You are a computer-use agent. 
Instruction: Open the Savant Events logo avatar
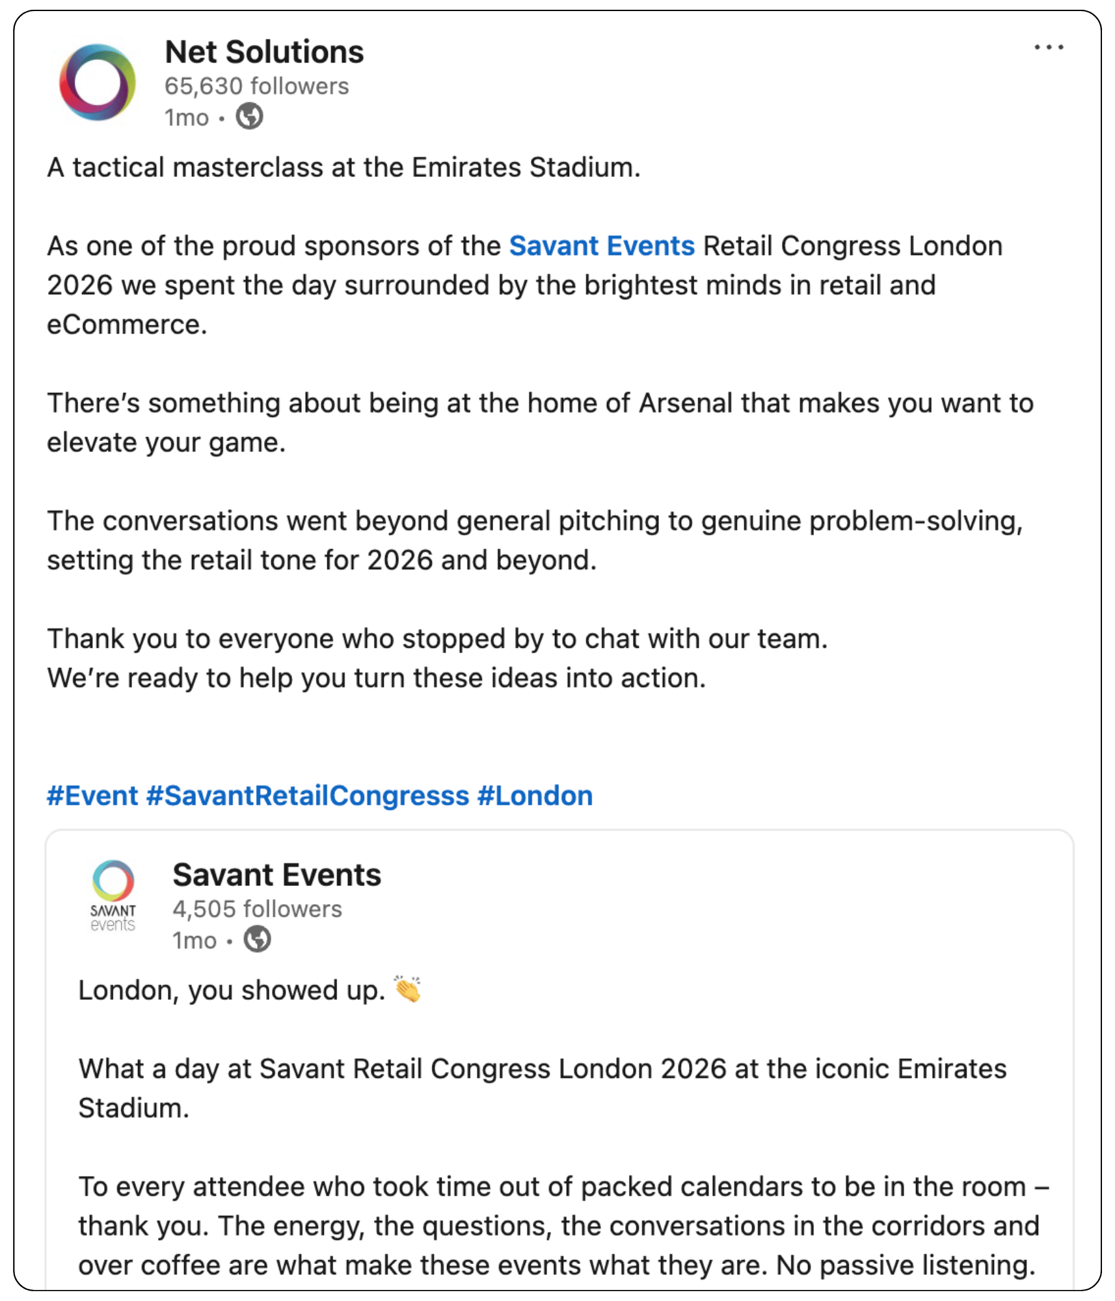tap(113, 896)
